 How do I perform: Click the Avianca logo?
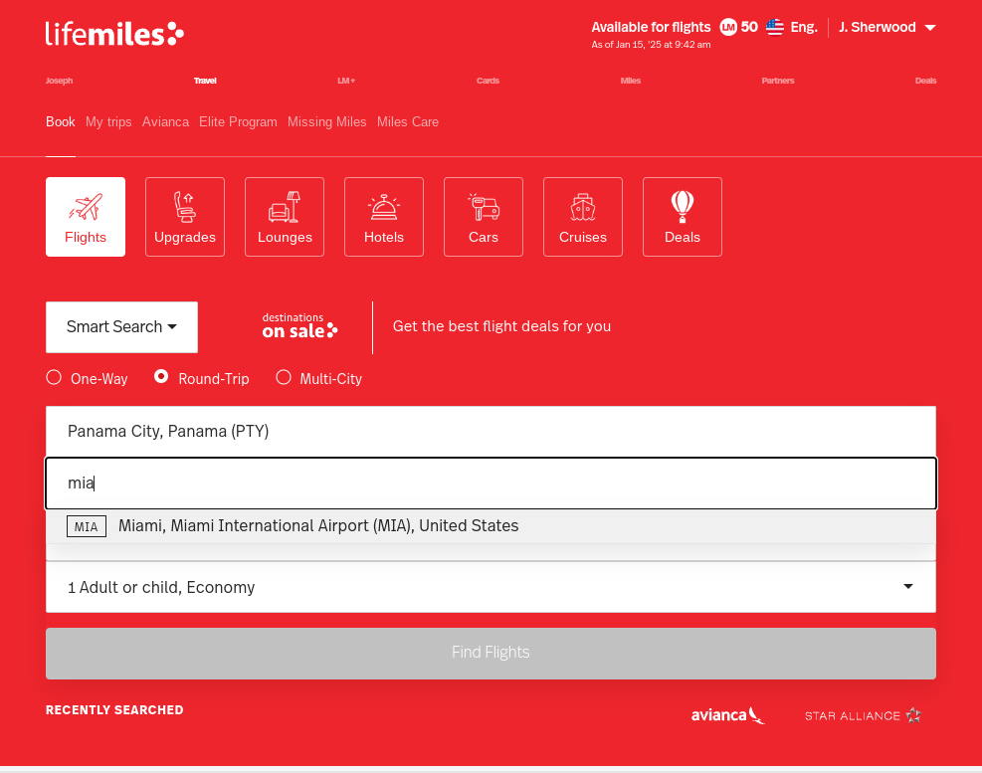click(x=727, y=715)
